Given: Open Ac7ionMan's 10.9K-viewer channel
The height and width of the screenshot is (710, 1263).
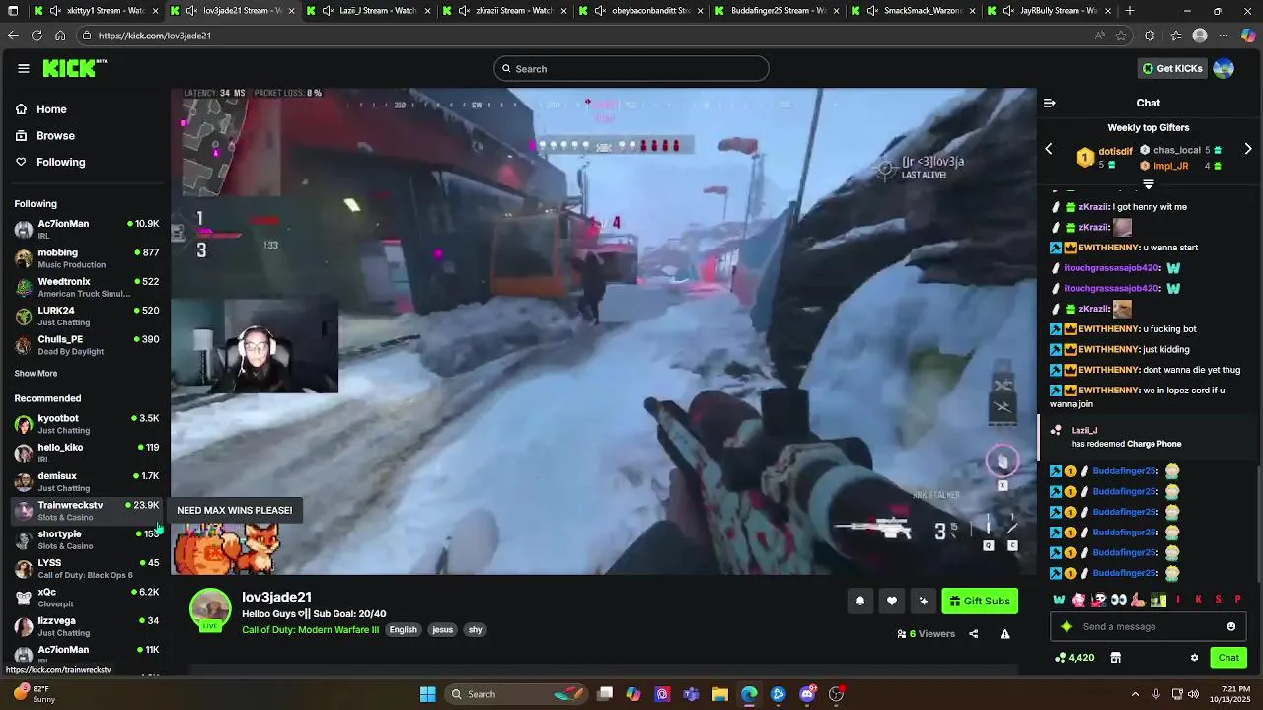Looking at the screenshot, I should (x=86, y=229).
